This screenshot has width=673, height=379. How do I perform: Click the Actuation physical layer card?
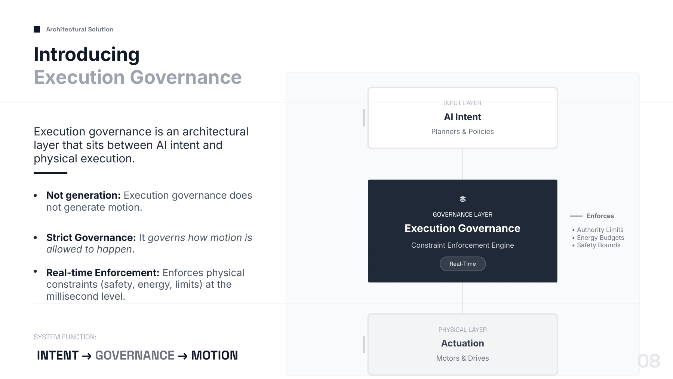(x=463, y=344)
